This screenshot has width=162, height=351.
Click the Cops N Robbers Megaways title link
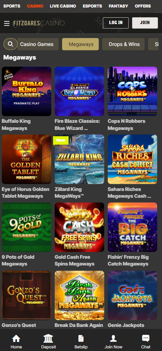point(126,125)
